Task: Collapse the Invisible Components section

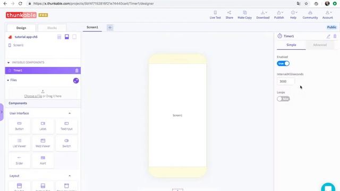Action: tap(8, 63)
